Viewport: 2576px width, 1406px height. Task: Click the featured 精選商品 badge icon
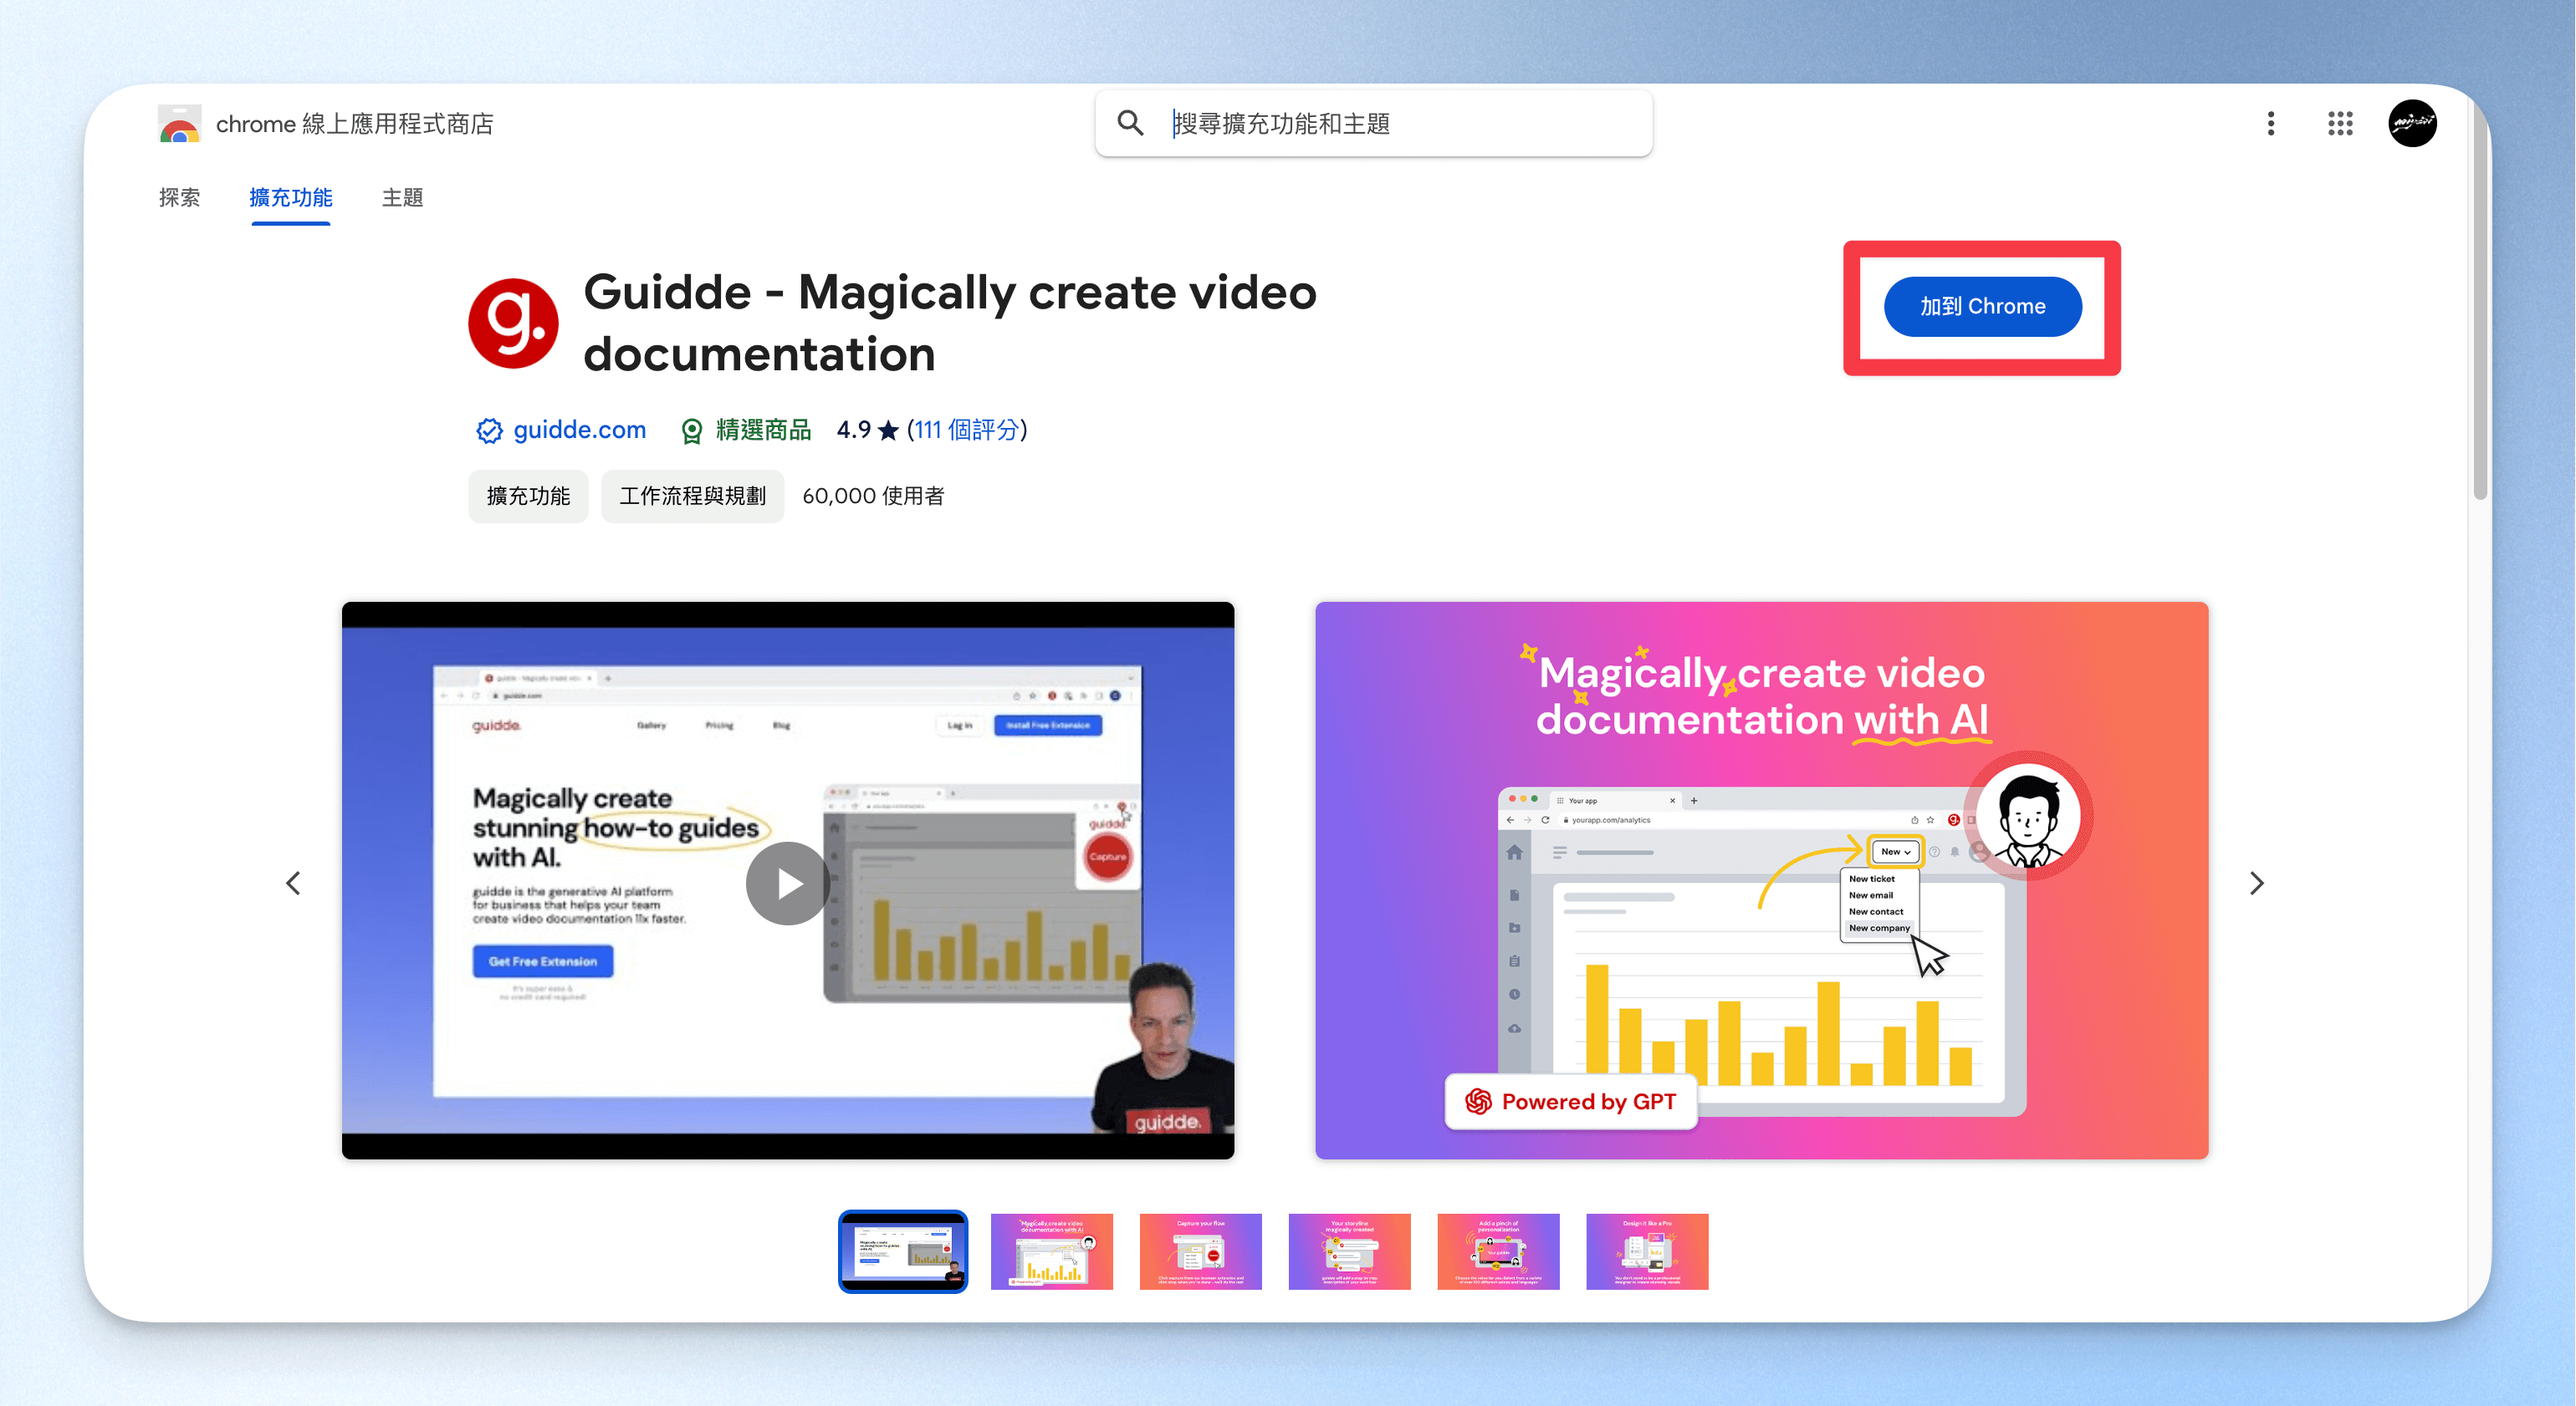[691, 430]
